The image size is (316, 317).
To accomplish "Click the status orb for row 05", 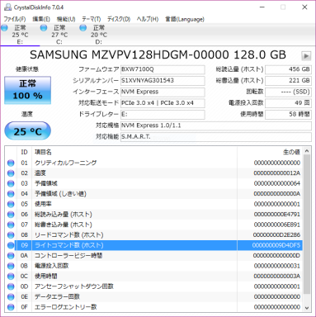I will [11, 204].
